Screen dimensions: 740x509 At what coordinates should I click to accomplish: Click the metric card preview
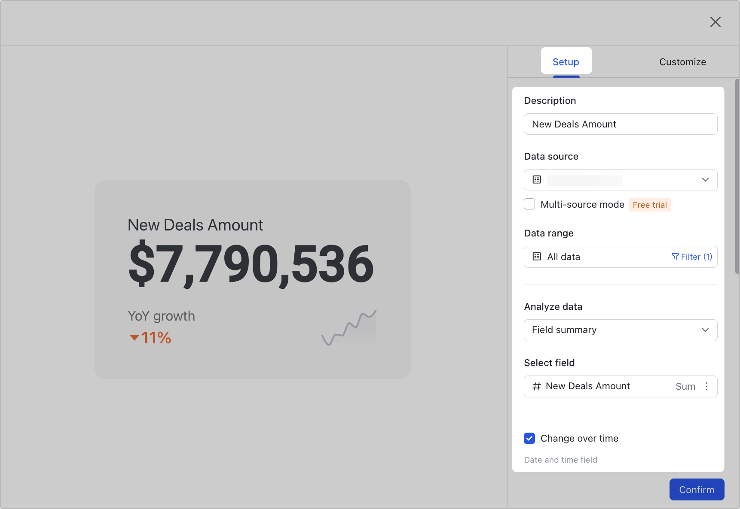(252, 279)
